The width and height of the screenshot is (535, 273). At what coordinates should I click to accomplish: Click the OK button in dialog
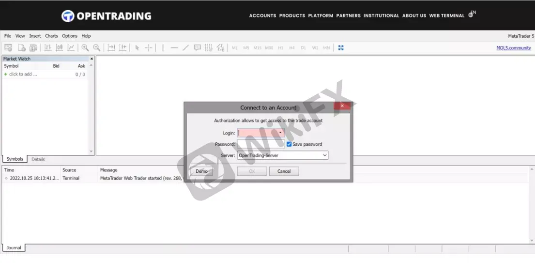[x=252, y=171]
